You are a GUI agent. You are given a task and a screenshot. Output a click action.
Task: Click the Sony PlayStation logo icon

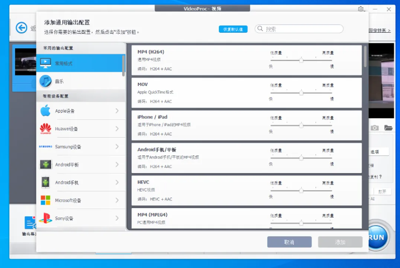point(46,218)
